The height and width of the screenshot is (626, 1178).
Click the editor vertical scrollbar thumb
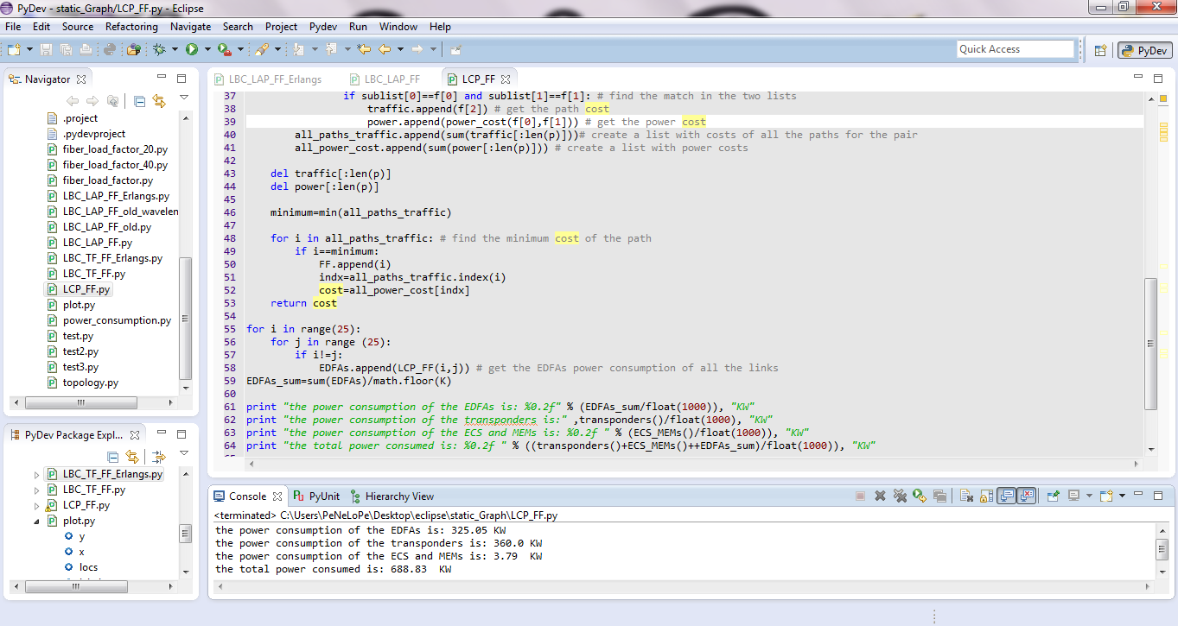pyautogui.click(x=1149, y=343)
